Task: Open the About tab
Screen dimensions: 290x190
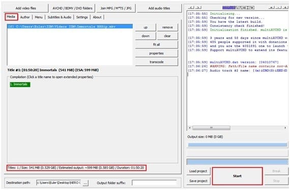Action: [x=97, y=17]
